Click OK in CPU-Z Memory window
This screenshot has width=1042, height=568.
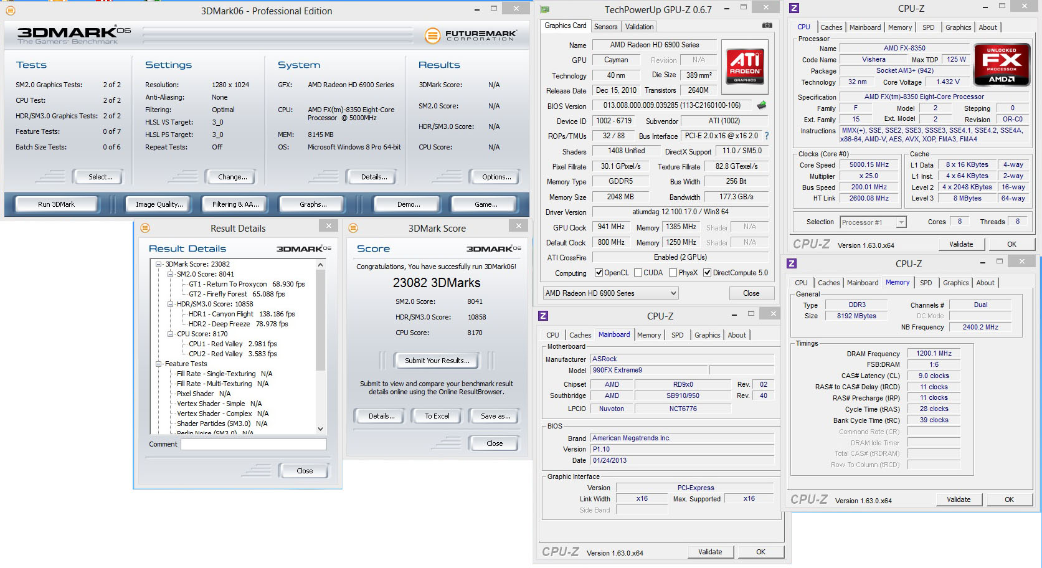pyautogui.click(x=1009, y=499)
